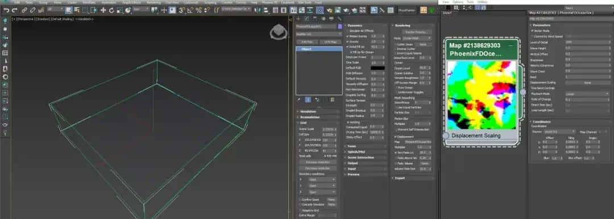Click the Displacement Map PhoenixFDOceanTex button
This screenshot has height=219, width=614.
point(417,142)
